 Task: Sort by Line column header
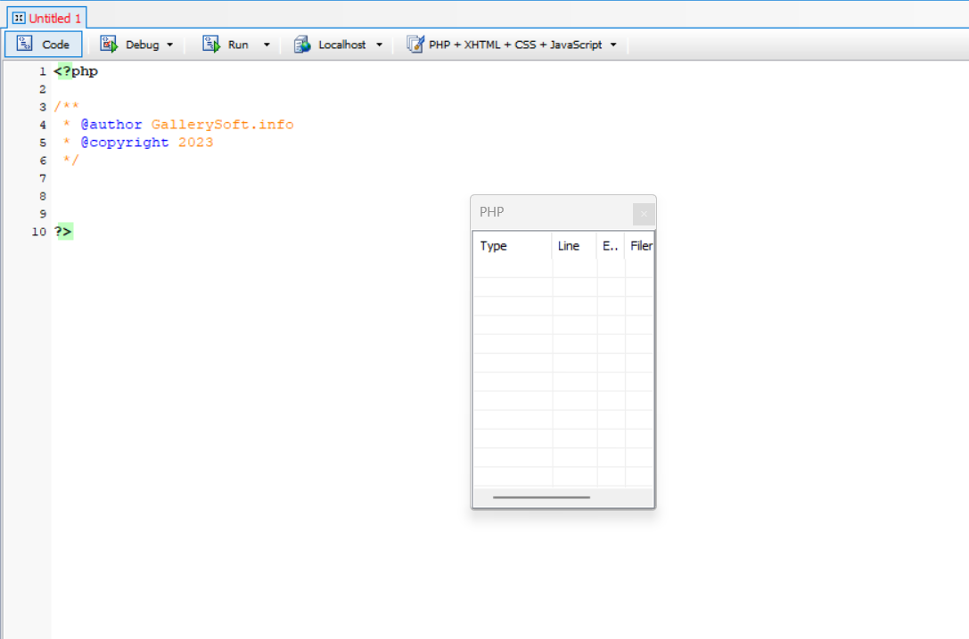(x=574, y=246)
